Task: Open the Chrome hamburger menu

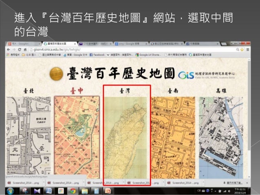Action: tap(248, 50)
